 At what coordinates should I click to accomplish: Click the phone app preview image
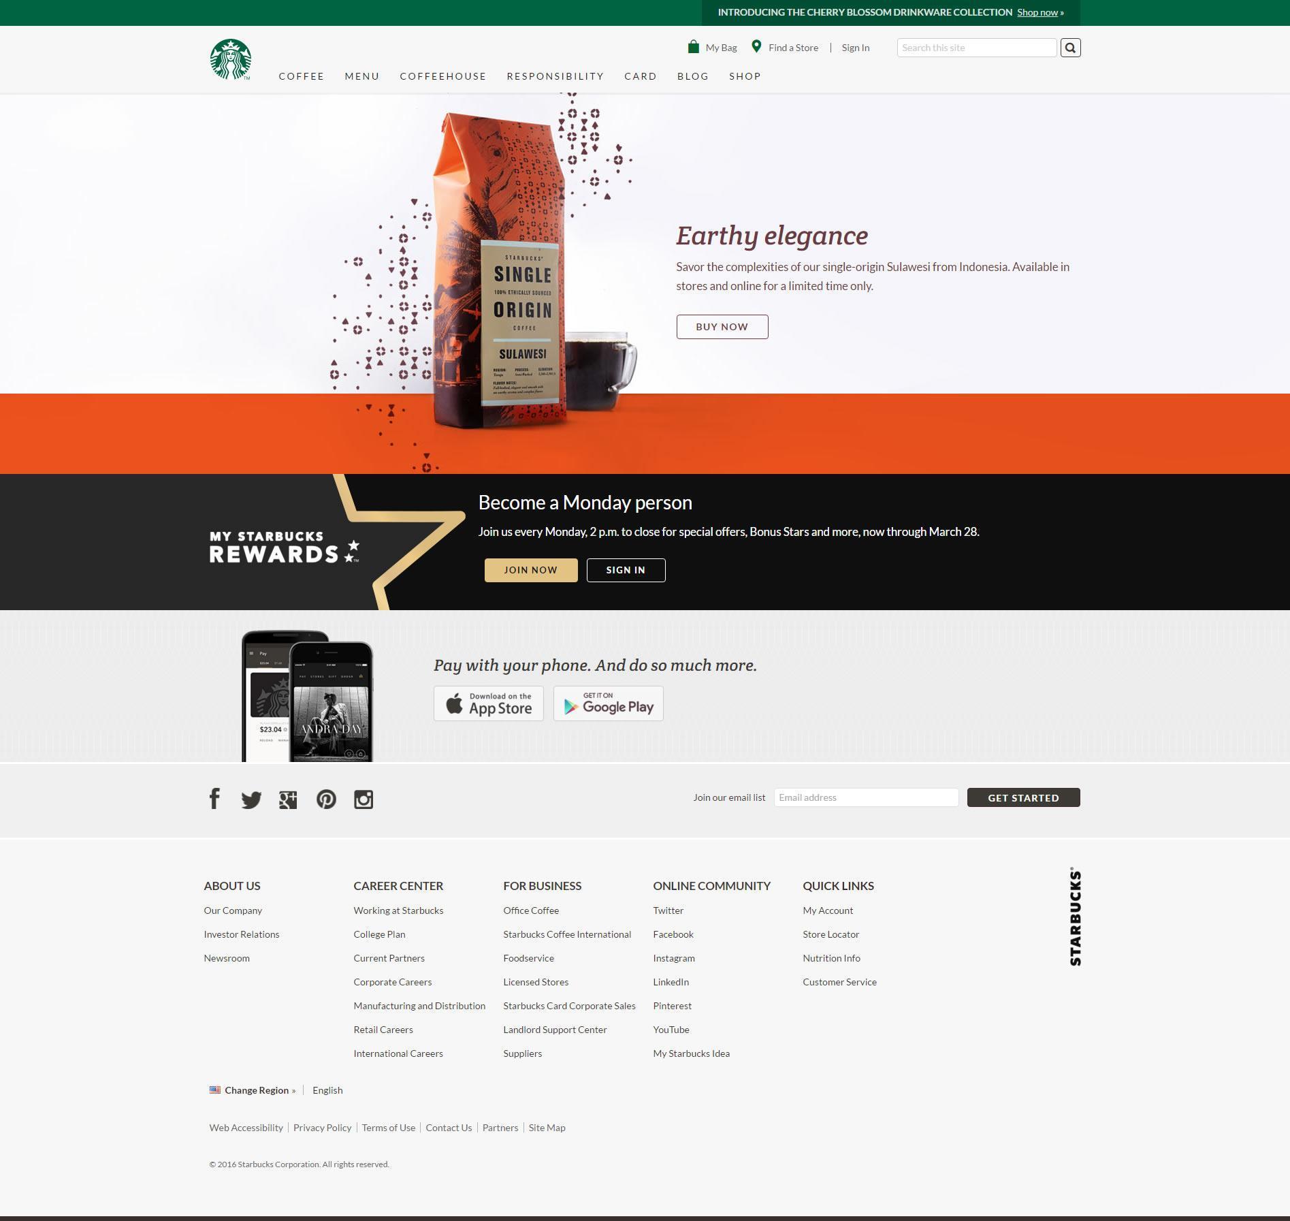pyautogui.click(x=307, y=696)
